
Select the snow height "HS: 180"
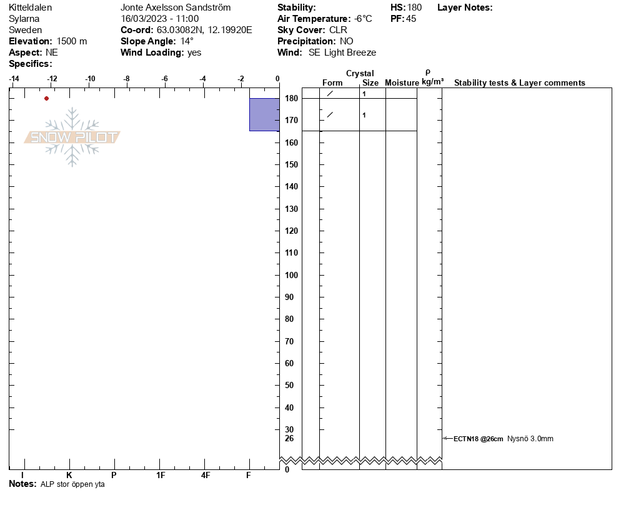[406, 7]
